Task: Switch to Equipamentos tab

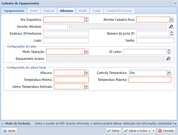Action: click(14, 11)
